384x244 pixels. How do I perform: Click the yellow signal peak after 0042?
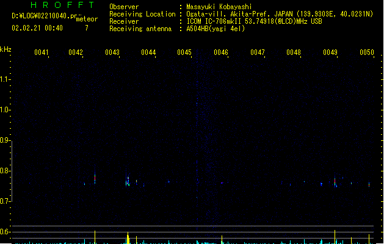pyautogui.click(x=95, y=237)
